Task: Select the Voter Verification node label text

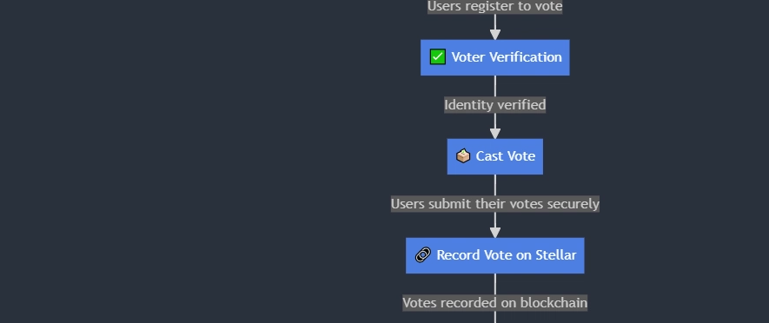Action: click(507, 56)
